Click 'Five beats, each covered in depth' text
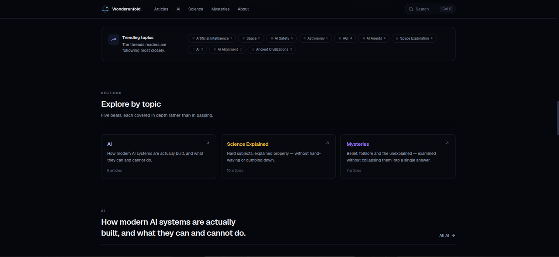The height and width of the screenshot is (257, 559). pyautogui.click(x=157, y=115)
